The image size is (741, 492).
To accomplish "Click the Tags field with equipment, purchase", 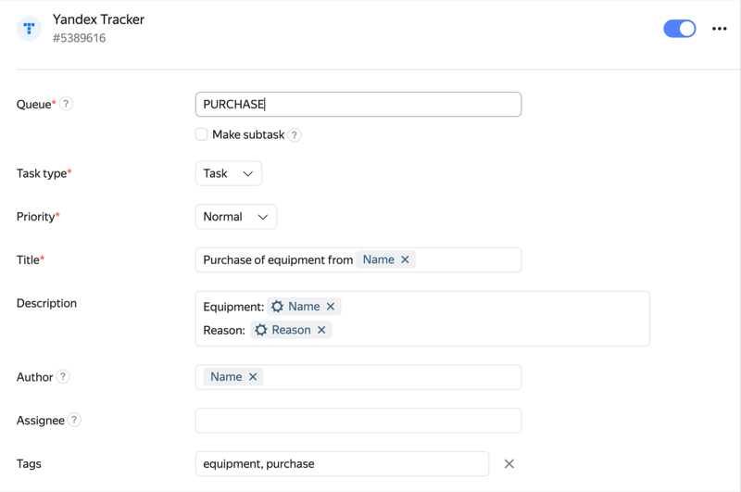I will [x=342, y=464].
